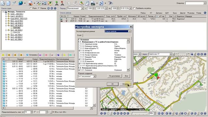Click the notepad icon in the top toolbar
The image size is (208, 117).
click(8, 3)
